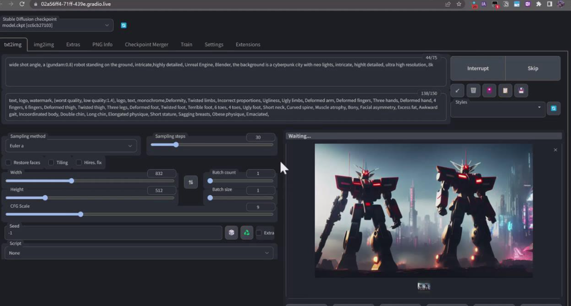The width and height of the screenshot is (571, 306).
Task: Close the image preview with the X icon
Action: 555,149
